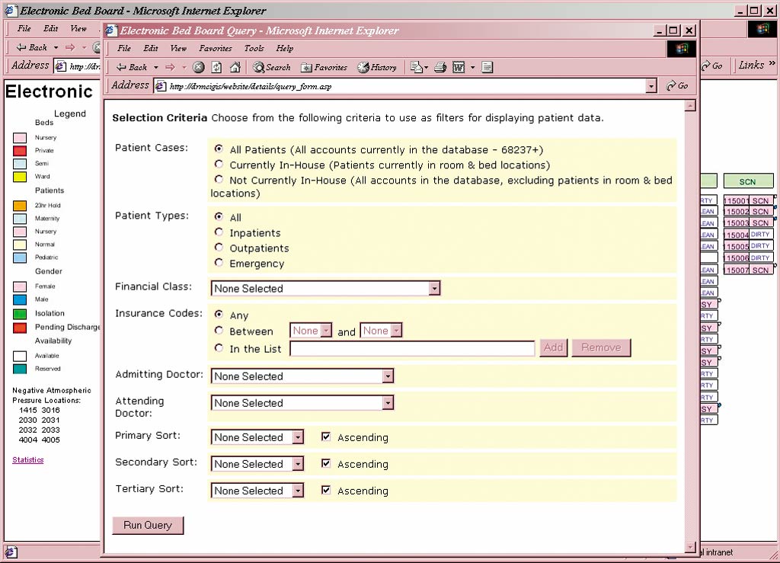
Task: Open the Statistics link in Bed Board
Action: pyautogui.click(x=28, y=459)
